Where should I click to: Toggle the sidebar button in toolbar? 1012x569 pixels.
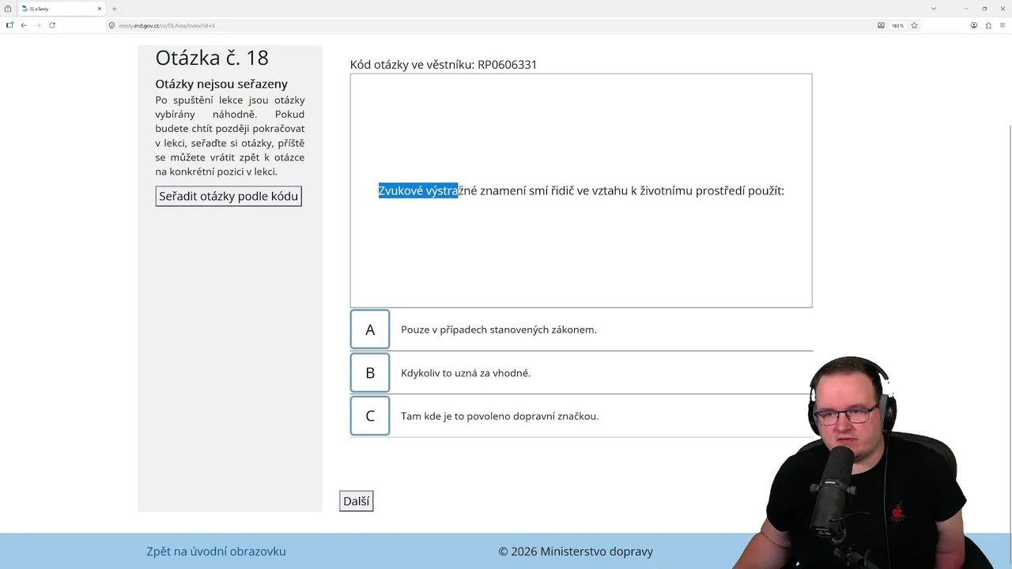[x=9, y=25]
